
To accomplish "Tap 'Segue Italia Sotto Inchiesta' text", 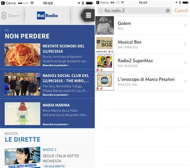I will point(61,158).
